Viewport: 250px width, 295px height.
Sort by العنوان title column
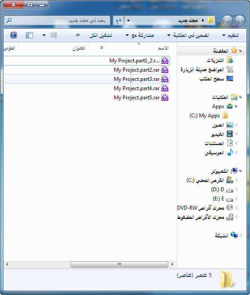pos(54,48)
